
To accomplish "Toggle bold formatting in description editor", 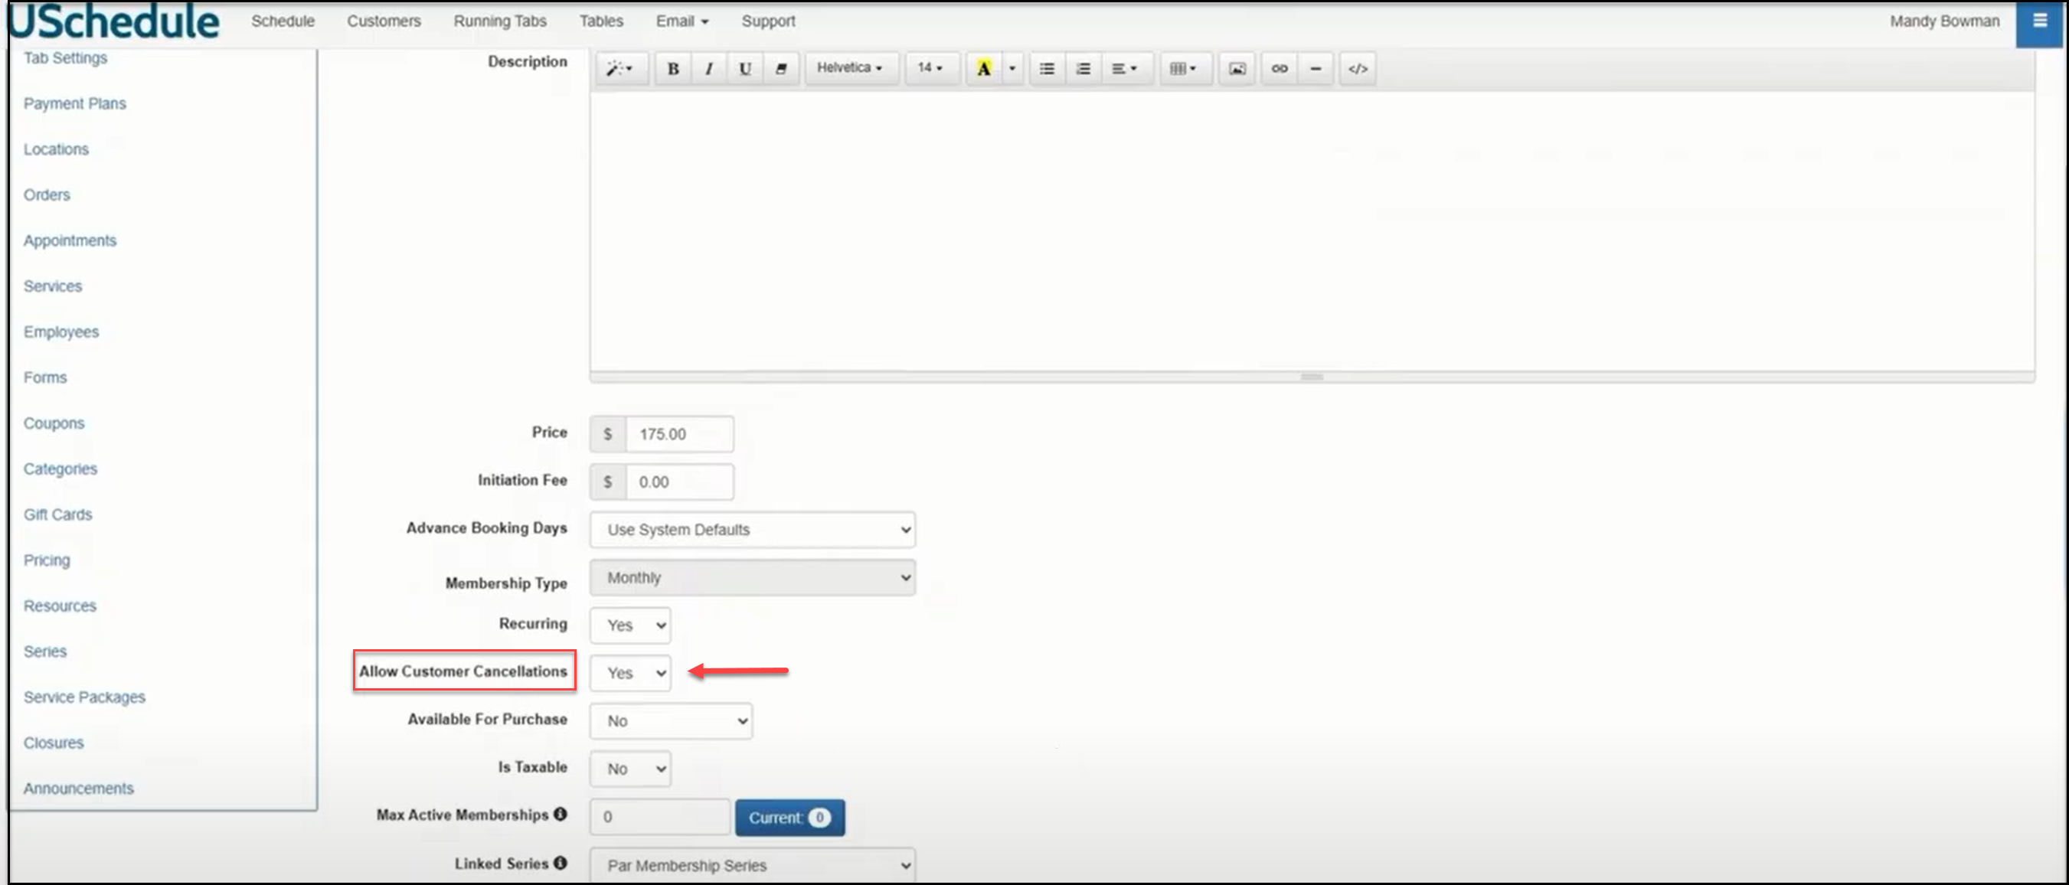I will point(673,68).
